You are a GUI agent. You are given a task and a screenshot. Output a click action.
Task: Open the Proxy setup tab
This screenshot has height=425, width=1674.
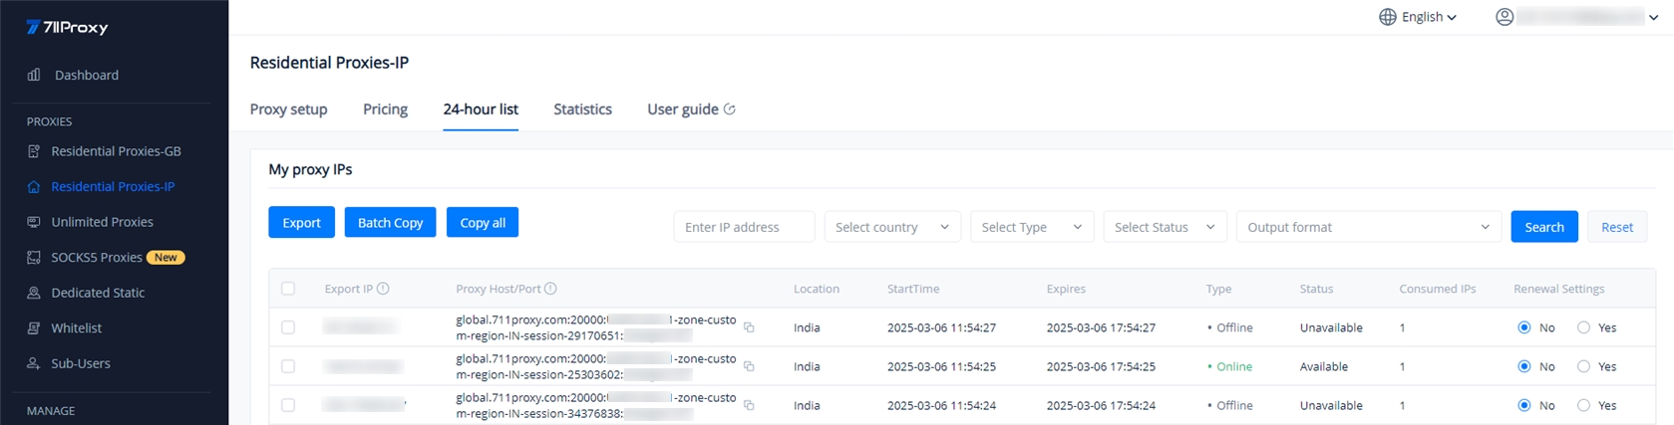[x=288, y=109]
